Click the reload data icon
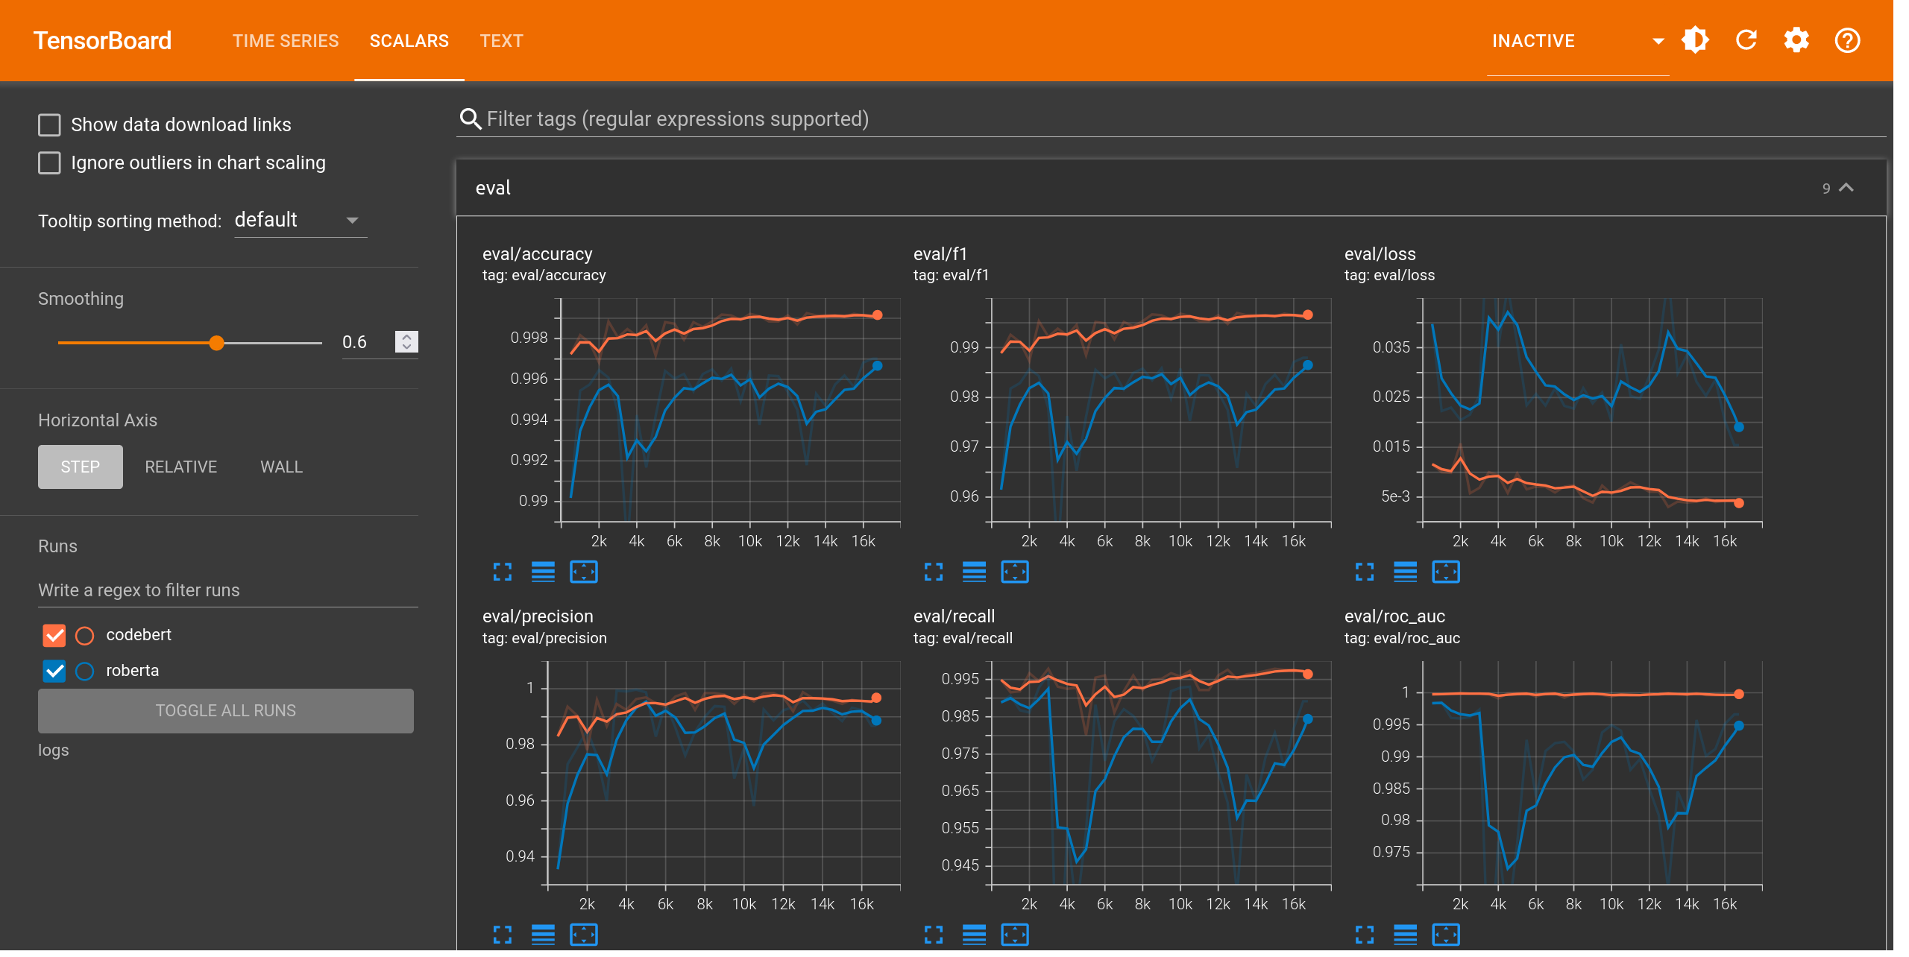The height and width of the screenshot is (957, 1909). coord(1746,40)
